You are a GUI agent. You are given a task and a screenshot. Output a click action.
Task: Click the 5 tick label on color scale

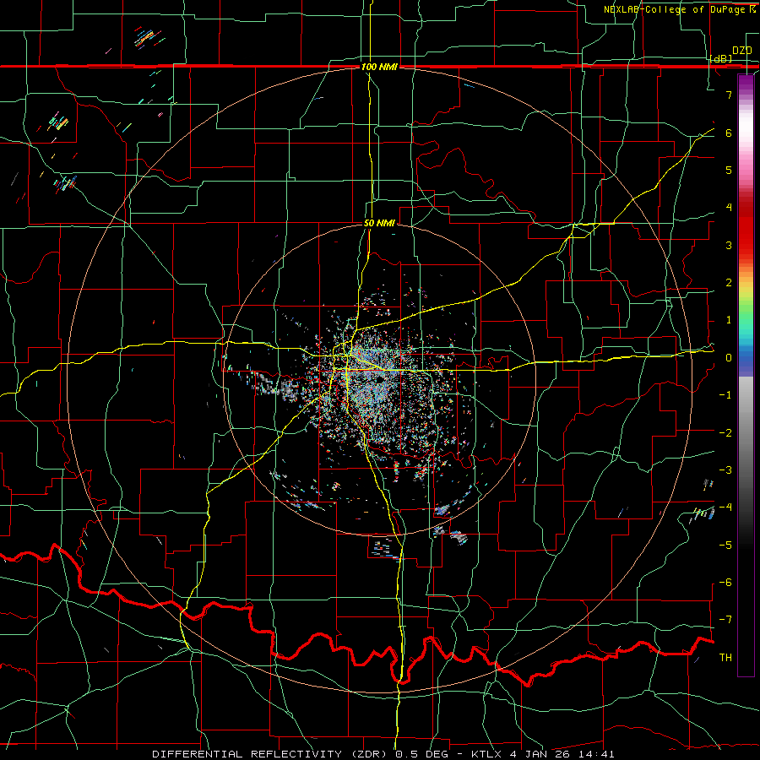(x=729, y=170)
